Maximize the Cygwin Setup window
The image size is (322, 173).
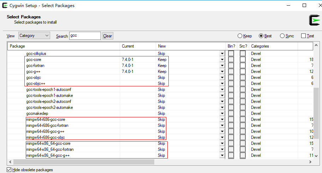pos(304,5)
